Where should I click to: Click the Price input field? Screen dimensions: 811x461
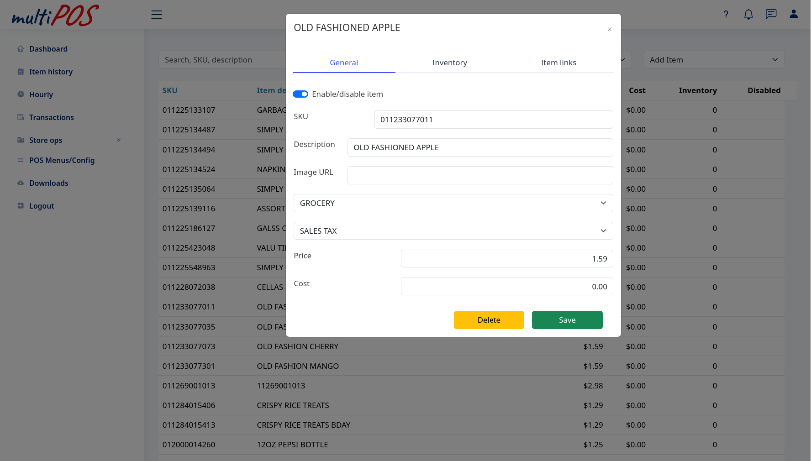506,259
